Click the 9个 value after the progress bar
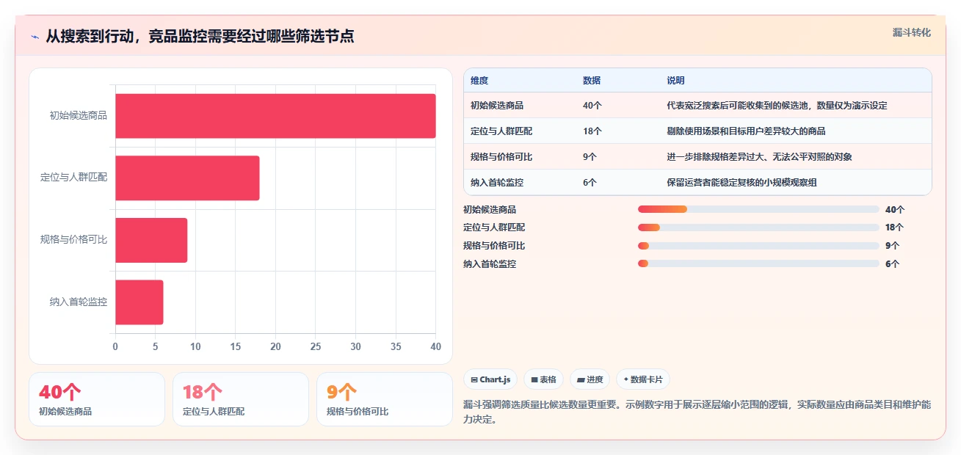 (893, 246)
